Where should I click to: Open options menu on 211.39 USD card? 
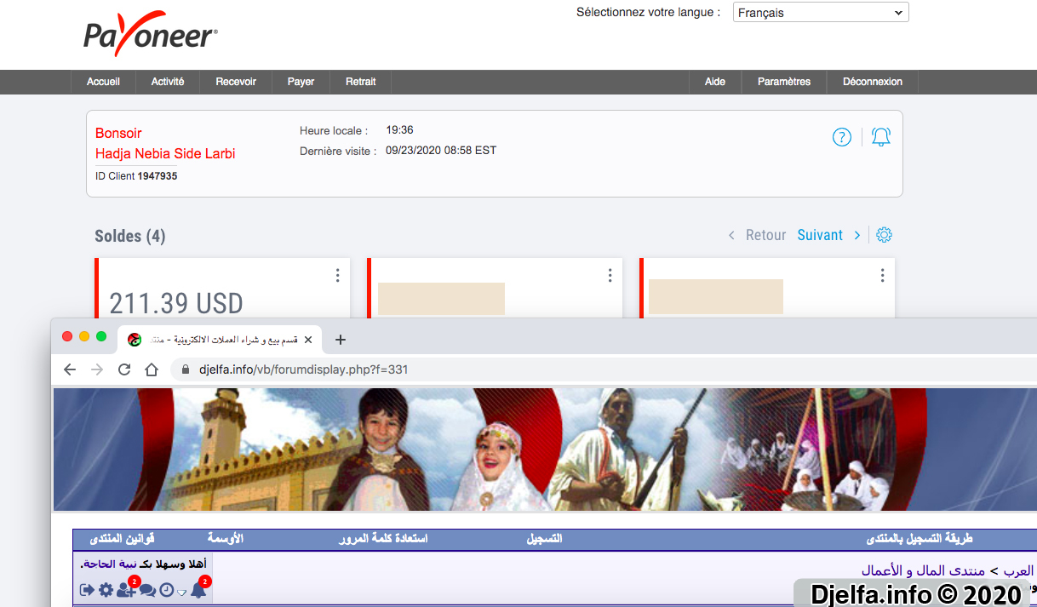click(338, 275)
